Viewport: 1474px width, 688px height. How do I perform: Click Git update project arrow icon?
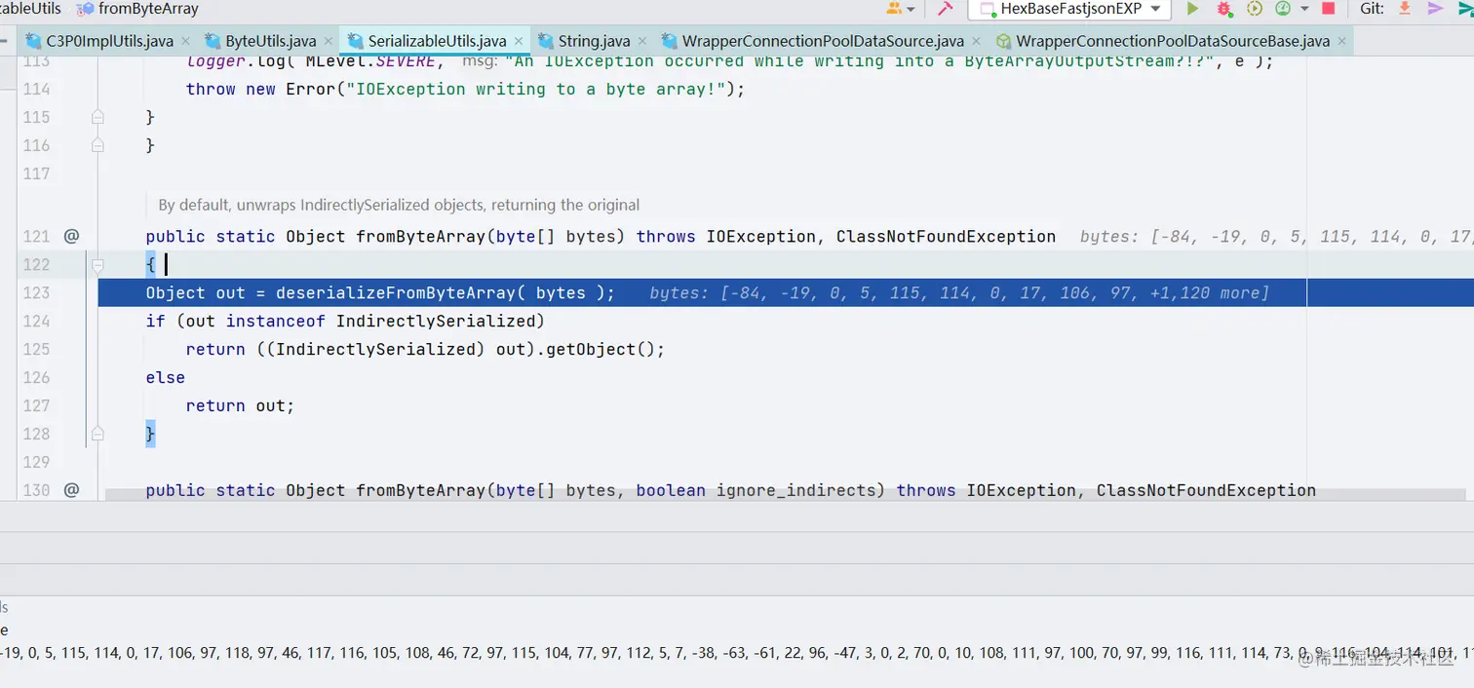(x=1405, y=9)
